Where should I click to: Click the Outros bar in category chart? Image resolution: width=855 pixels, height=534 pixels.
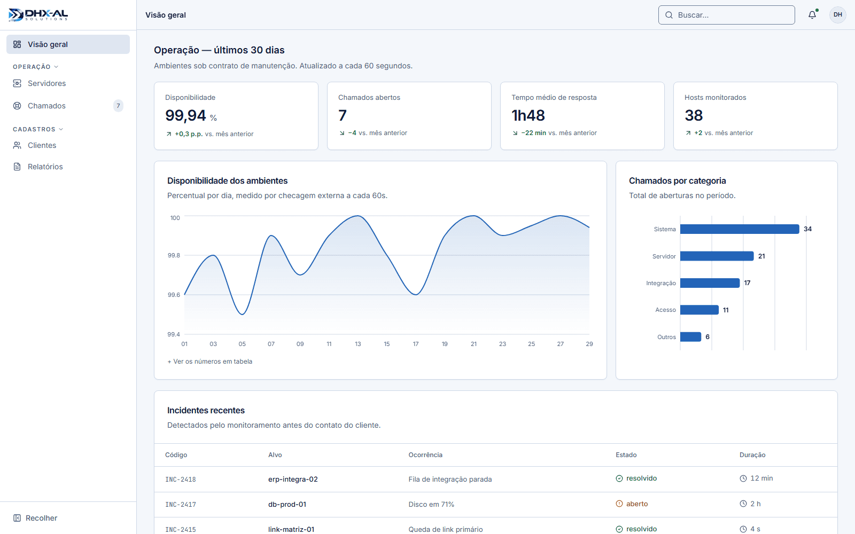point(690,337)
